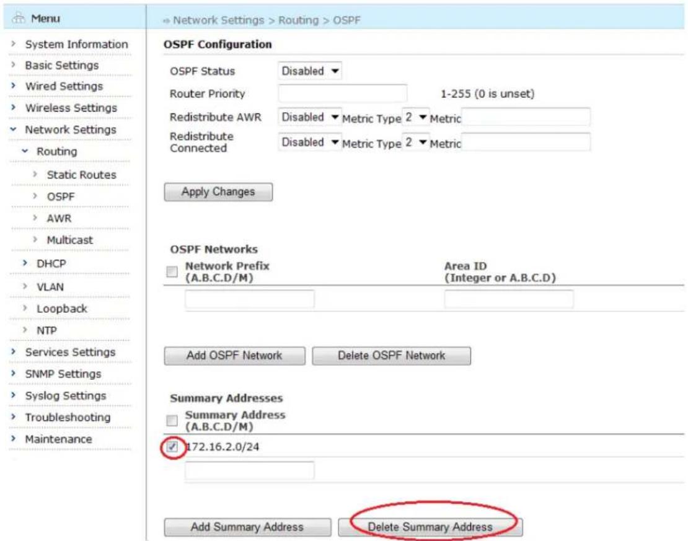Viewport: 688px width, 541px height.
Task: Click the OSPF Configuration heading
Action: click(x=218, y=45)
